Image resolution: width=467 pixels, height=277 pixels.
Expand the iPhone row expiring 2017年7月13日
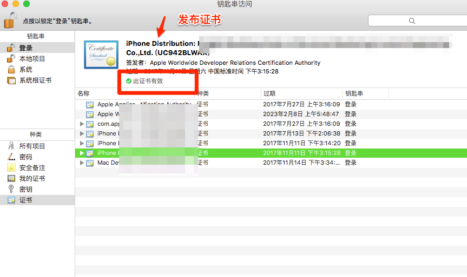pyautogui.click(x=82, y=133)
